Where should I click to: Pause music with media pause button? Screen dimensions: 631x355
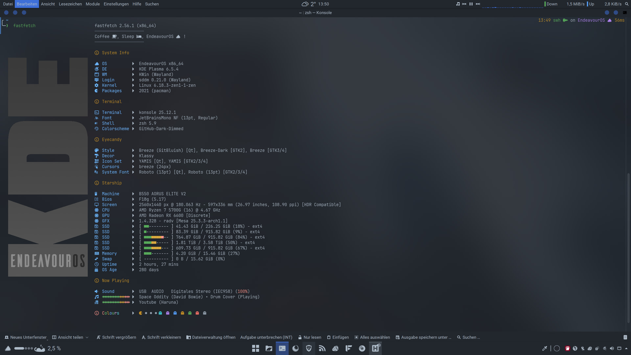471,4
